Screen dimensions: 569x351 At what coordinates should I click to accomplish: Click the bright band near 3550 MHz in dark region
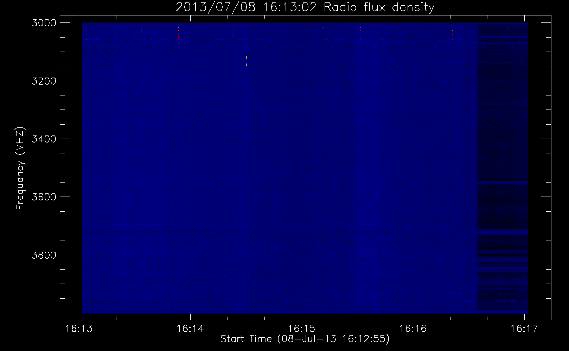click(502, 183)
